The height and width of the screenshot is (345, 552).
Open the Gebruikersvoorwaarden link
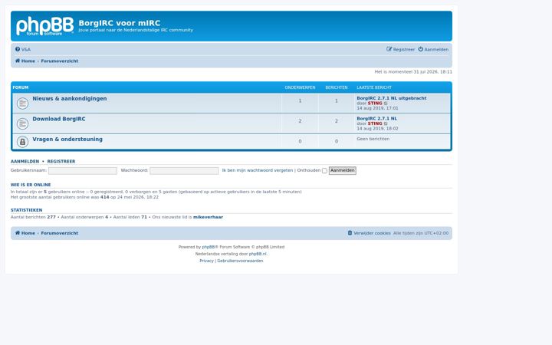(x=240, y=261)
